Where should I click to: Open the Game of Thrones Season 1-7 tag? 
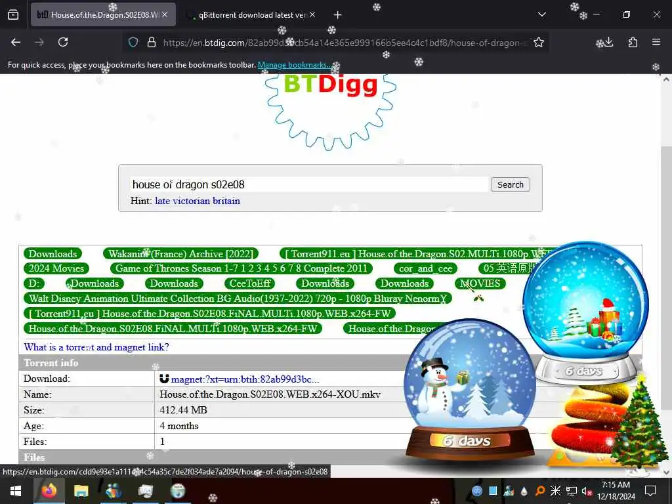coord(241,268)
